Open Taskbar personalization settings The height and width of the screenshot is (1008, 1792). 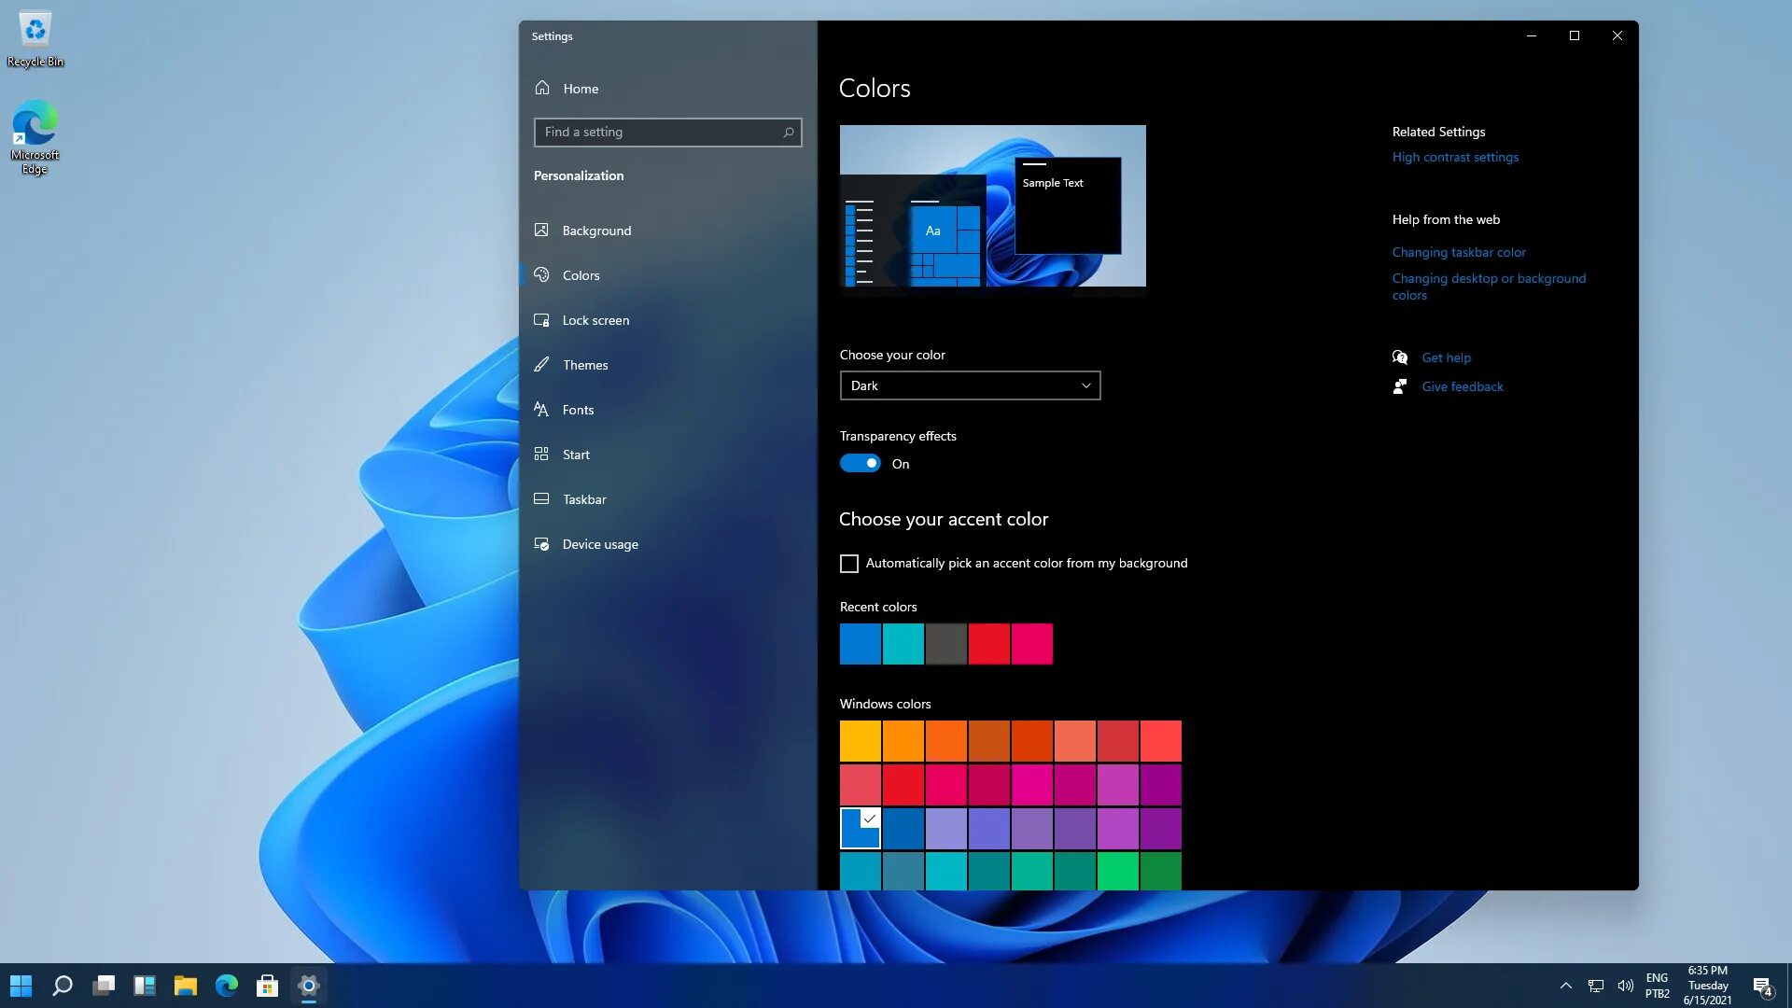point(584,498)
